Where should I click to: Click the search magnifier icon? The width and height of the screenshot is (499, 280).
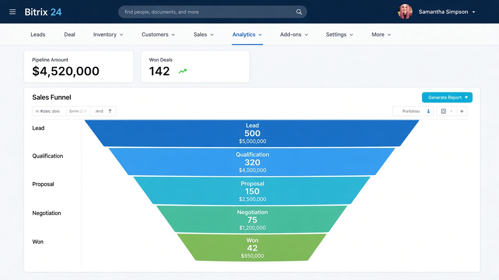click(x=299, y=12)
